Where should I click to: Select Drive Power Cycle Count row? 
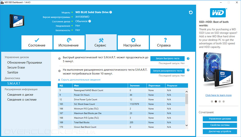(x=122, y=100)
